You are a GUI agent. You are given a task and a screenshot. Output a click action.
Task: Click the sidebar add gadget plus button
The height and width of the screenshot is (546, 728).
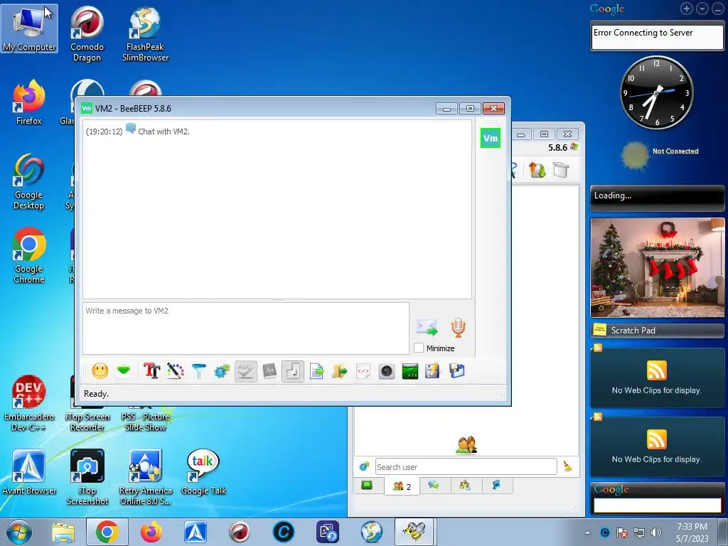coord(687,9)
